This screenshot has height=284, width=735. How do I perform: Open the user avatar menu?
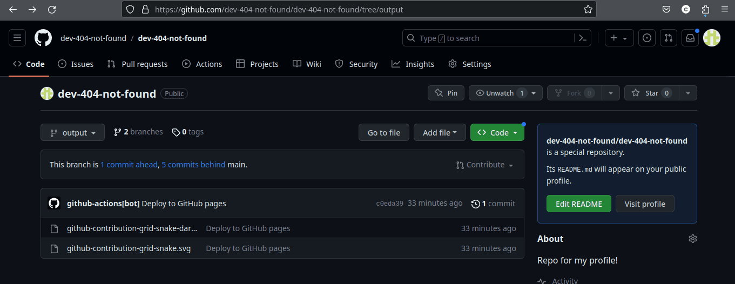click(712, 38)
